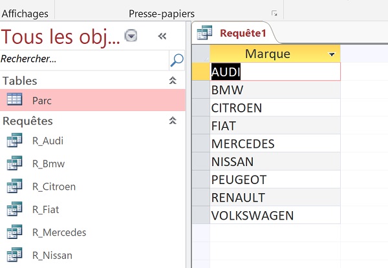Screen dimensions: 388x268
Task: Select the VOLKSWAGEN cell
Action: pos(275,215)
